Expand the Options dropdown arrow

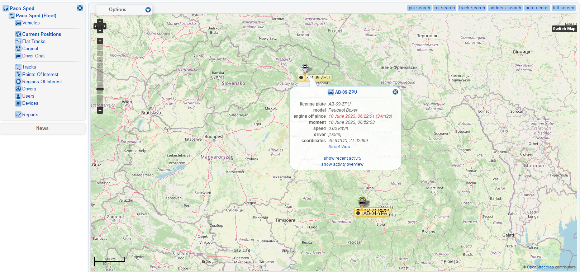148,10
